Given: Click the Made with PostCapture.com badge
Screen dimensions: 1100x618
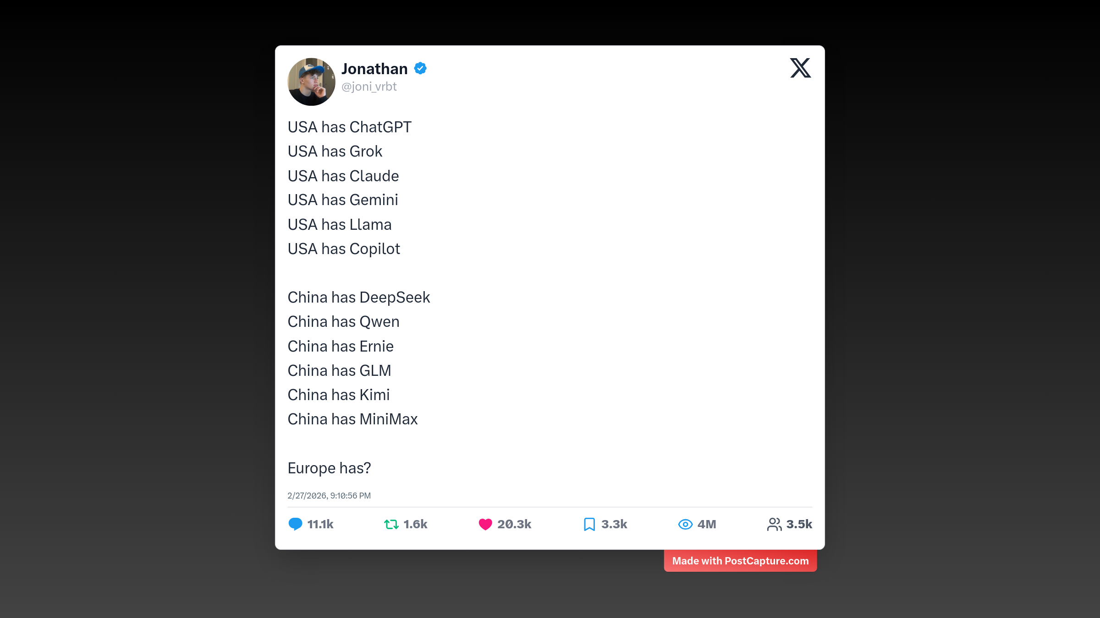Looking at the screenshot, I should coord(740,561).
